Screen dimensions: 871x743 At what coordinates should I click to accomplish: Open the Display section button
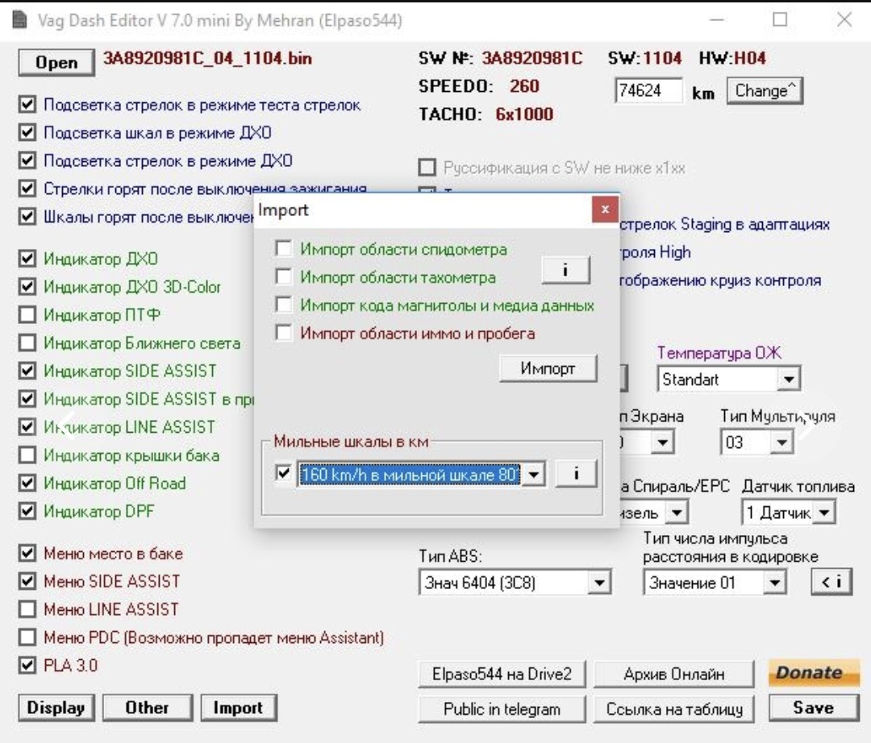56,708
